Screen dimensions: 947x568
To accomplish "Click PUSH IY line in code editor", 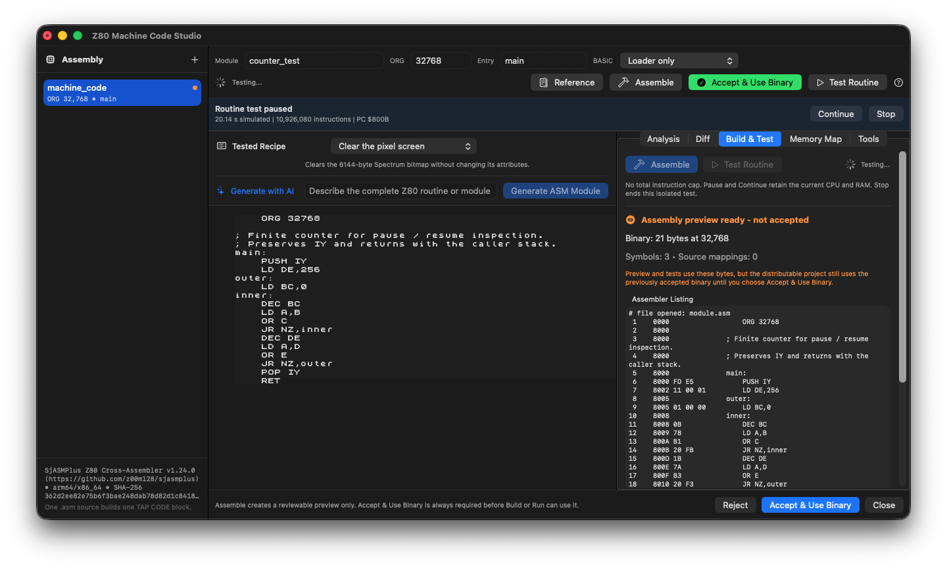I will 284,262.
